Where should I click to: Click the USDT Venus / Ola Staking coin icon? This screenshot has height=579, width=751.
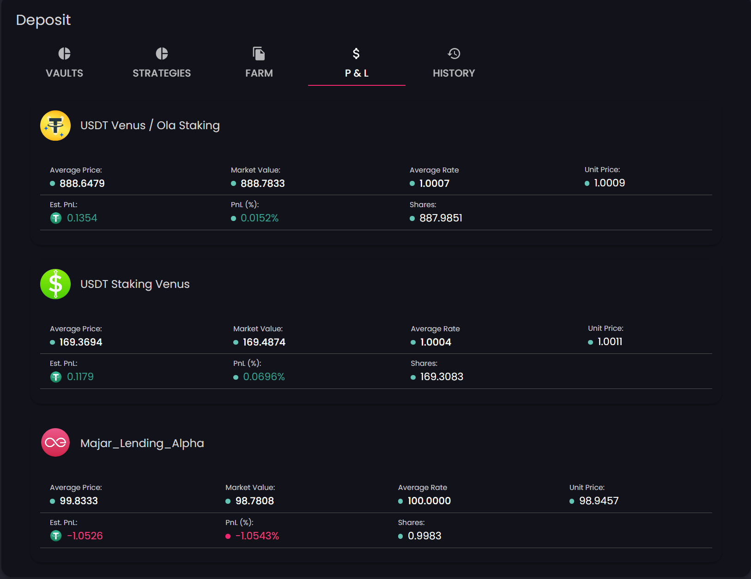click(55, 125)
